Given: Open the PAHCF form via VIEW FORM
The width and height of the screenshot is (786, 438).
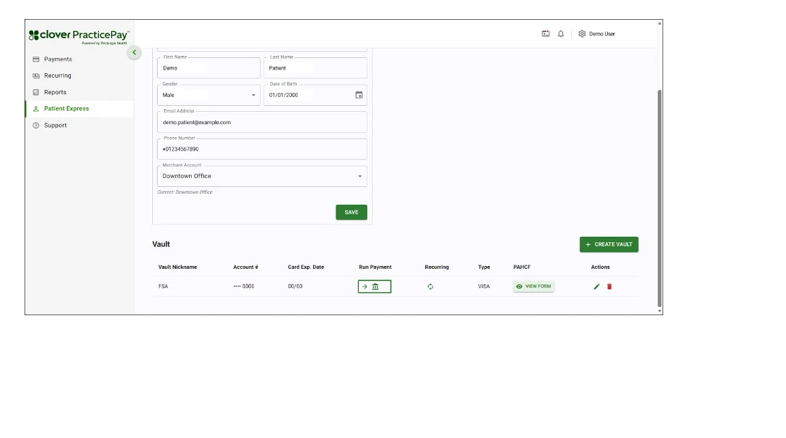Looking at the screenshot, I should click(x=534, y=286).
